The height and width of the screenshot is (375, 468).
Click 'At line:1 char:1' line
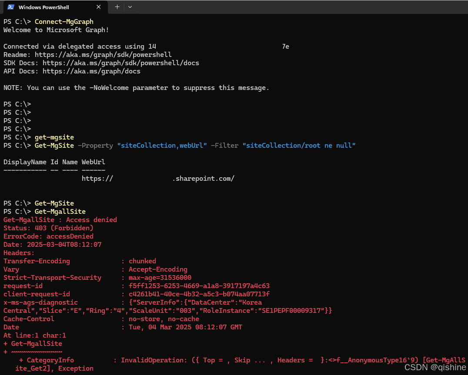coord(35,335)
